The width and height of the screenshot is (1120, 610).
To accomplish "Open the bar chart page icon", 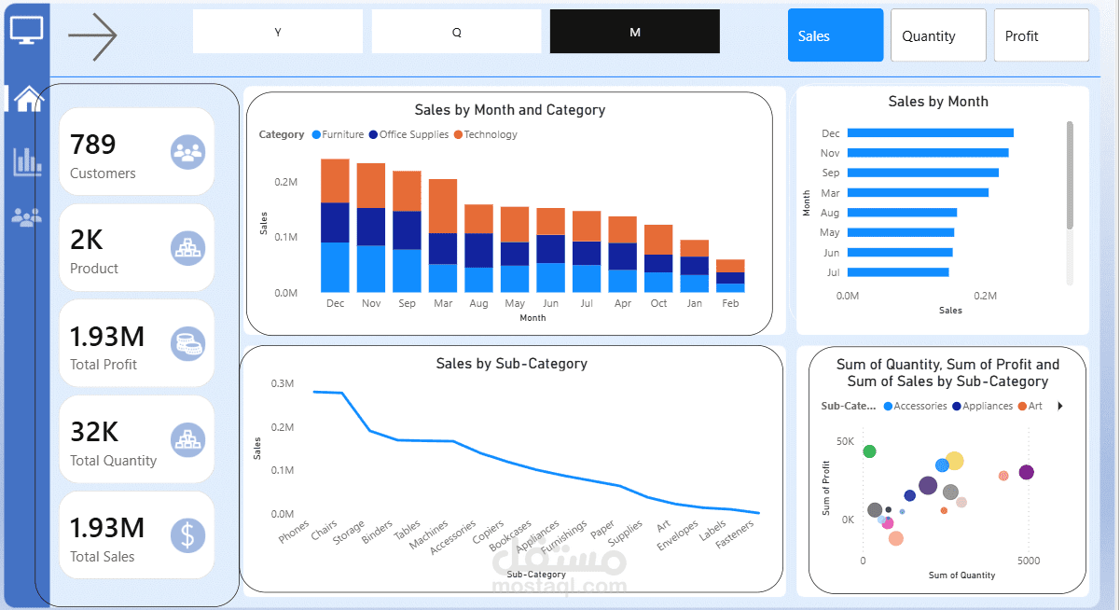I will [x=27, y=161].
